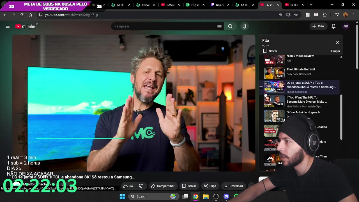
Task: Open the YouTube hamburger guide menu
Action: pos(8,26)
